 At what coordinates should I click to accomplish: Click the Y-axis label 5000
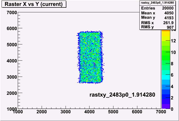point(12,44)
